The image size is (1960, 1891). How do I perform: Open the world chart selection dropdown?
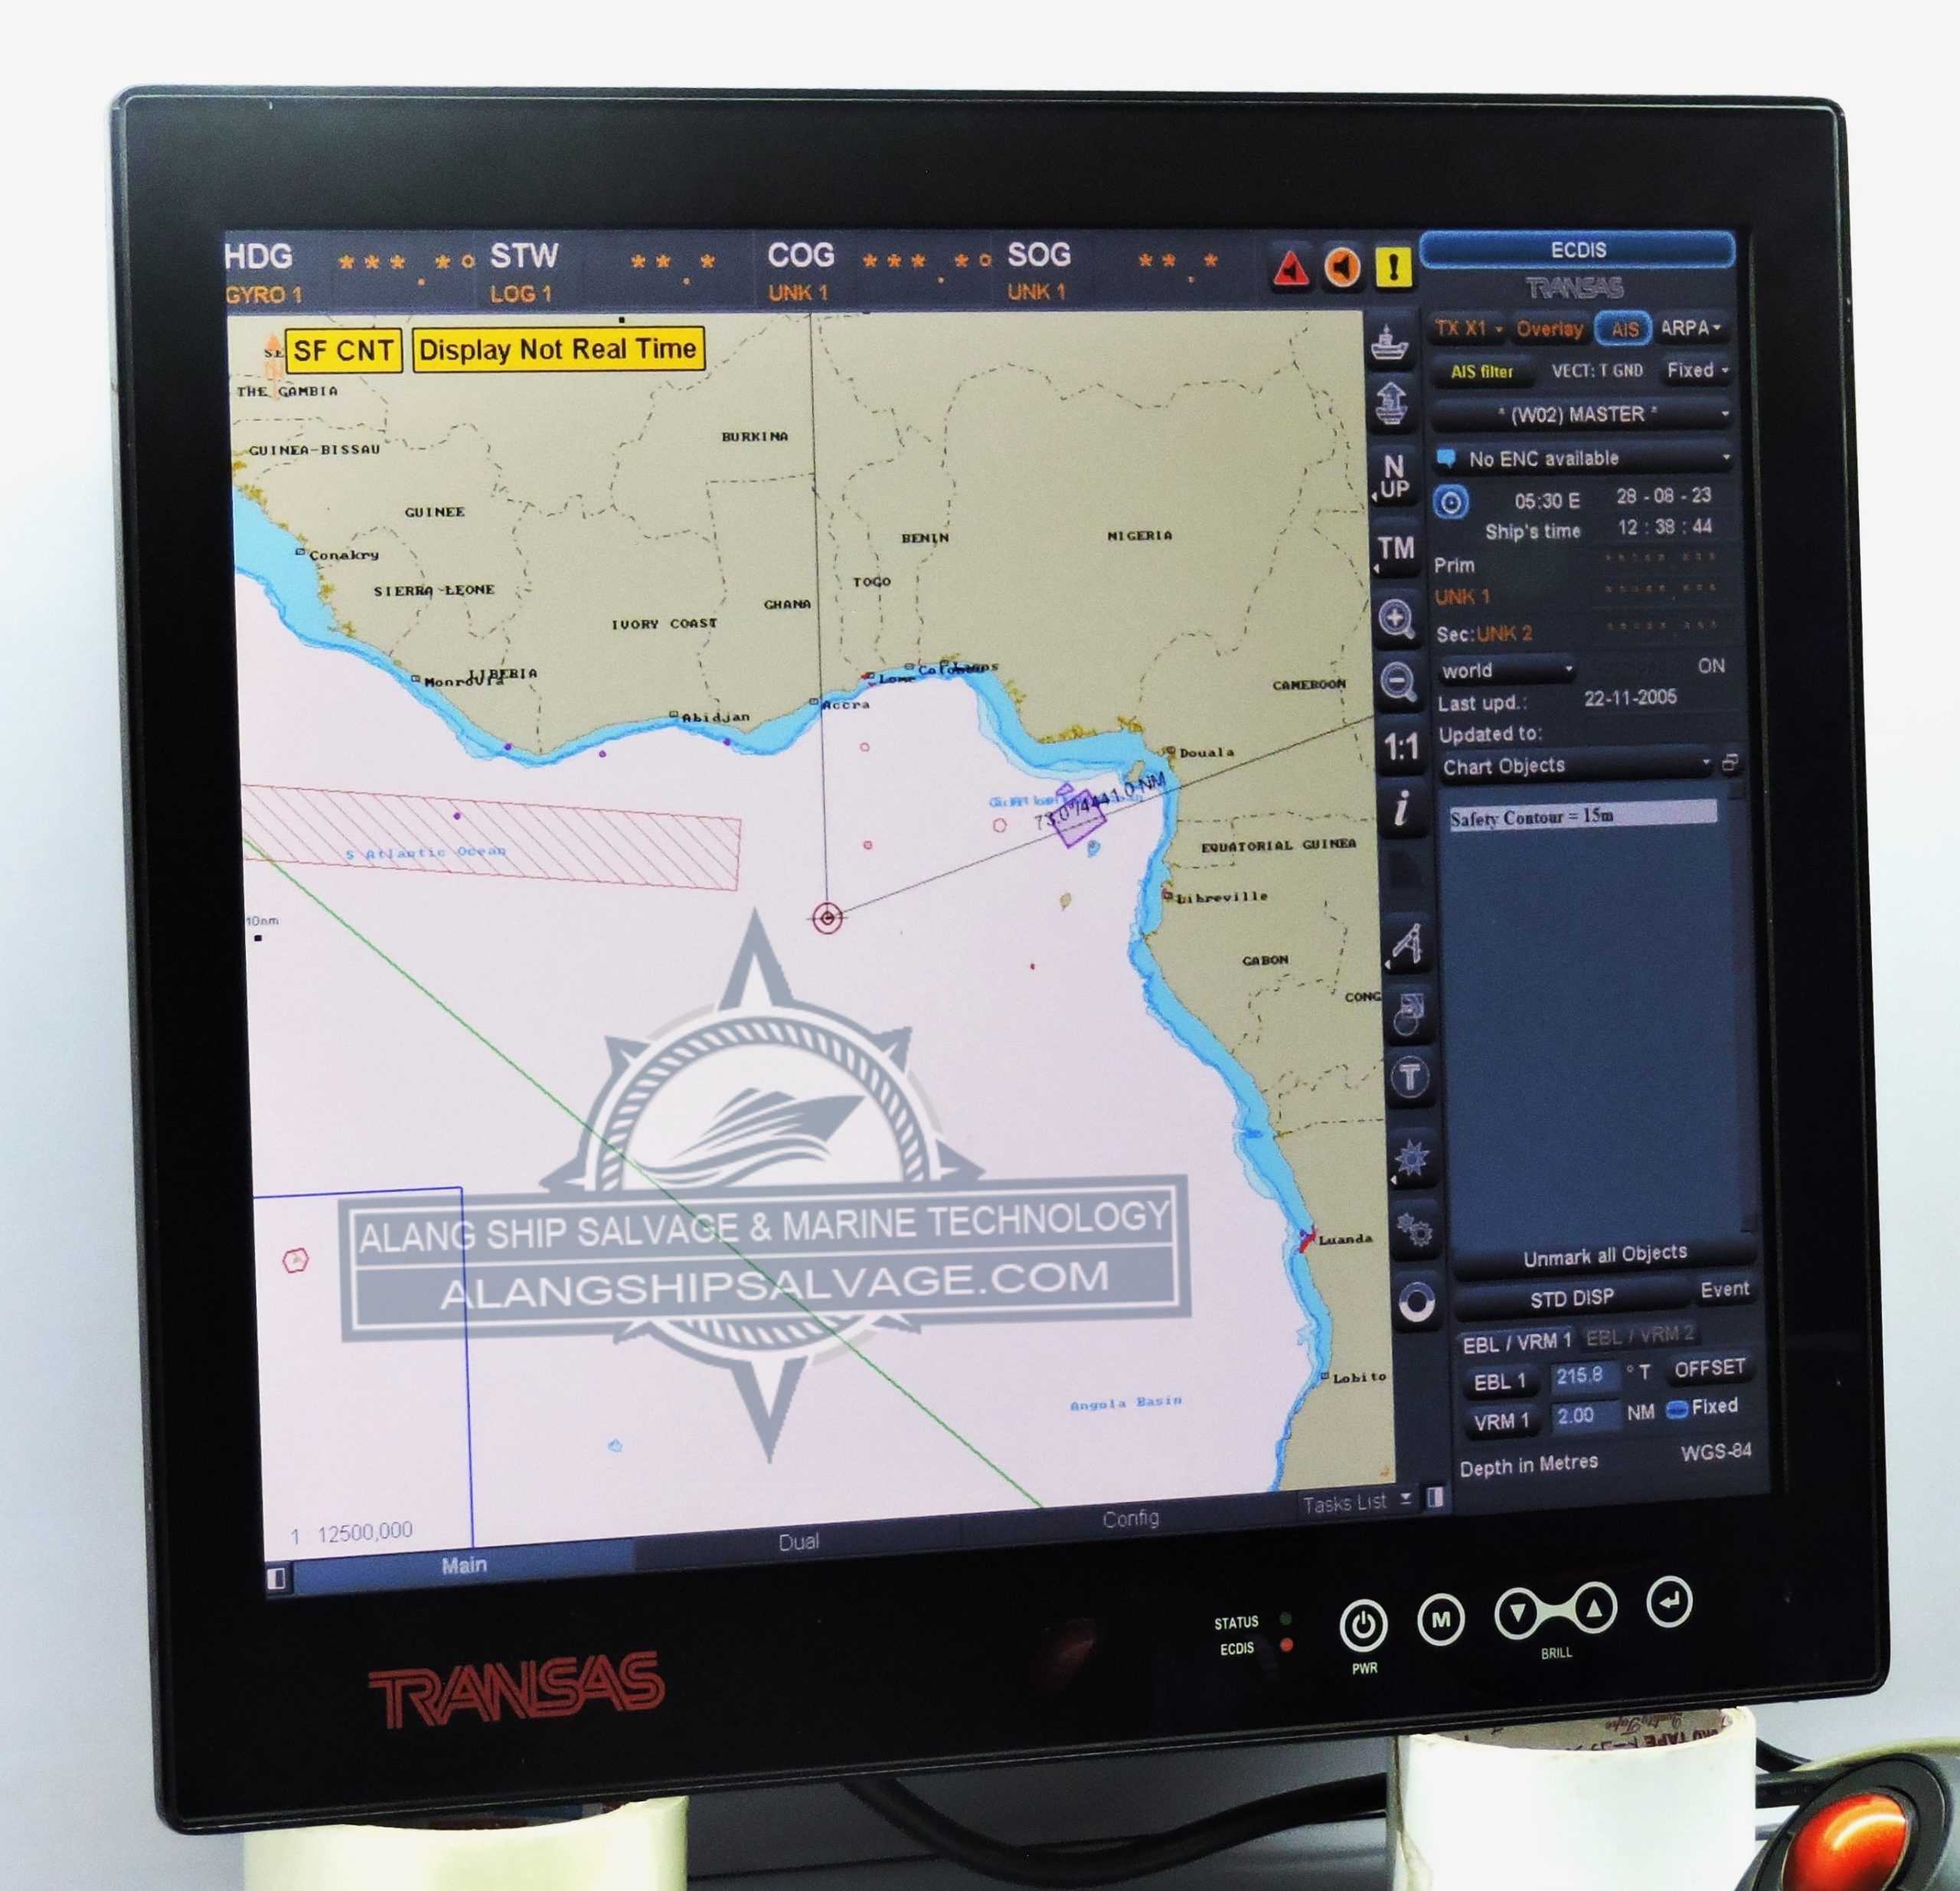[1507, 670]
